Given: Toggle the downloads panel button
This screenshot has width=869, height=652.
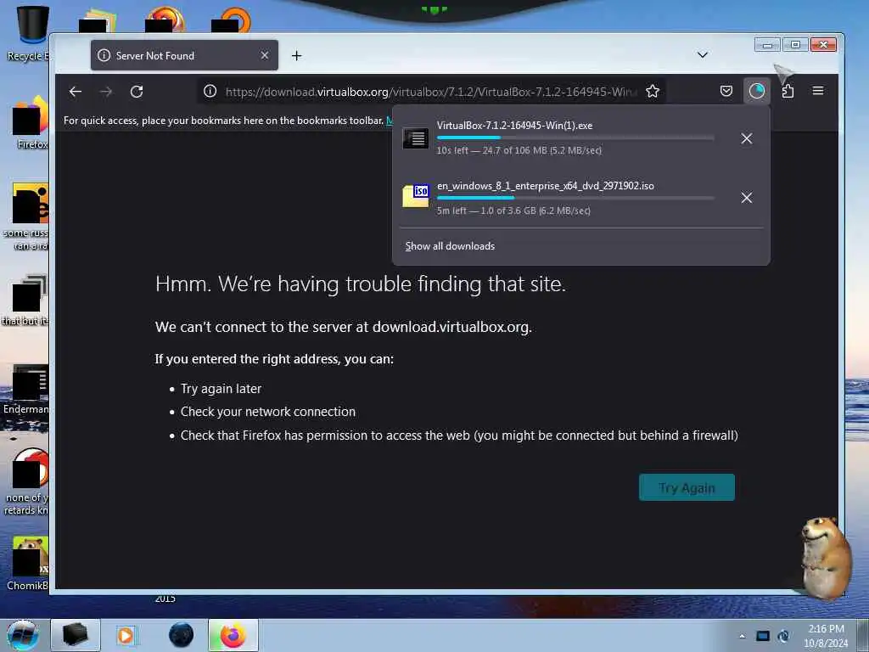Looking at the screenshot, I should pos(756,91).
